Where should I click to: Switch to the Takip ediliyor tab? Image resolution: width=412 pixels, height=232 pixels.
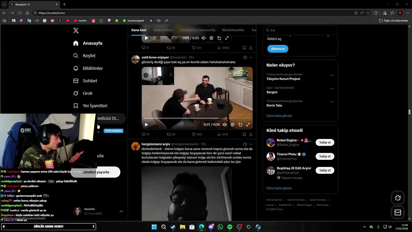[163, 30]
